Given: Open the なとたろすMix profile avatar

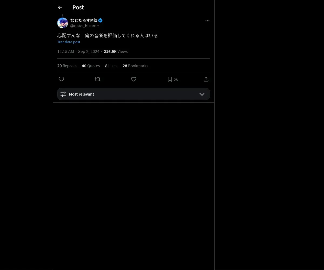Looking at the screenshot, I should pos(63,23).
